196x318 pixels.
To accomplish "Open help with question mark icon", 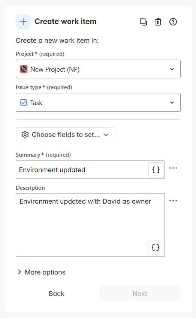I will point(173,22).
